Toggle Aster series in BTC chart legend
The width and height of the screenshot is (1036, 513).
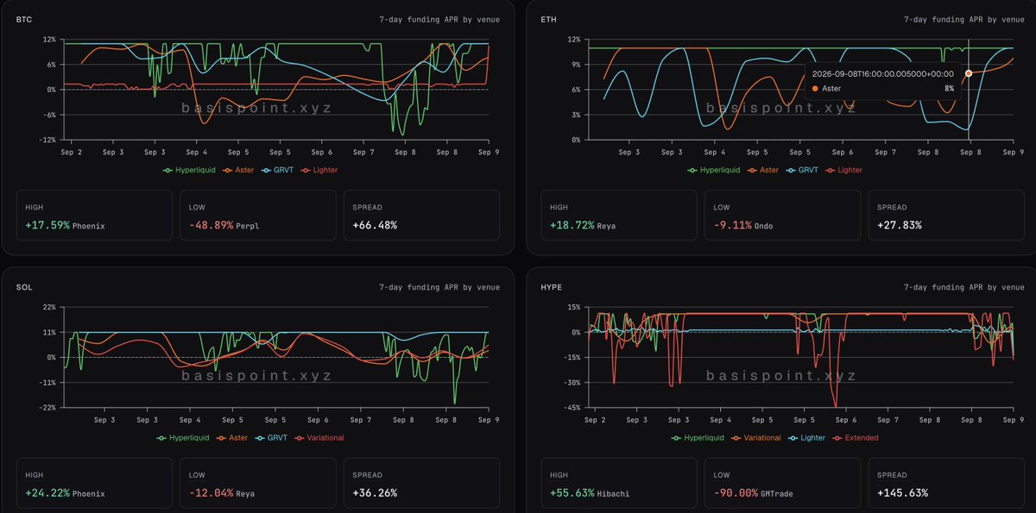237,170
